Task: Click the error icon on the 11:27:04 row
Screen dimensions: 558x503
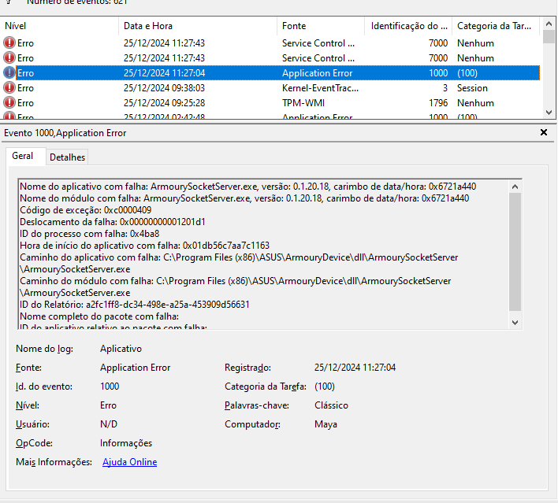Action: pyautogui.click(x=9, y=73)
